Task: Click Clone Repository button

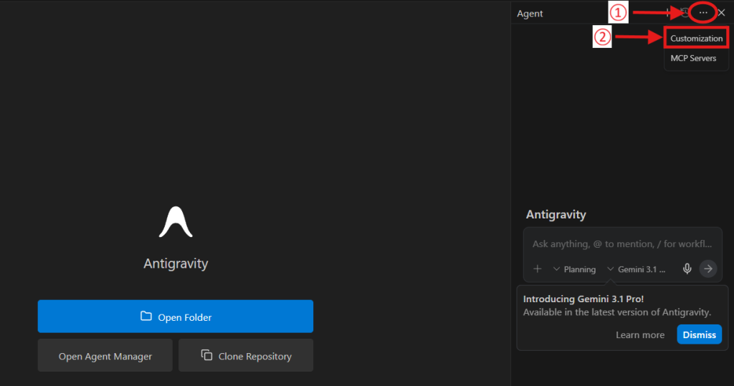Action: [x=246, y=356]
